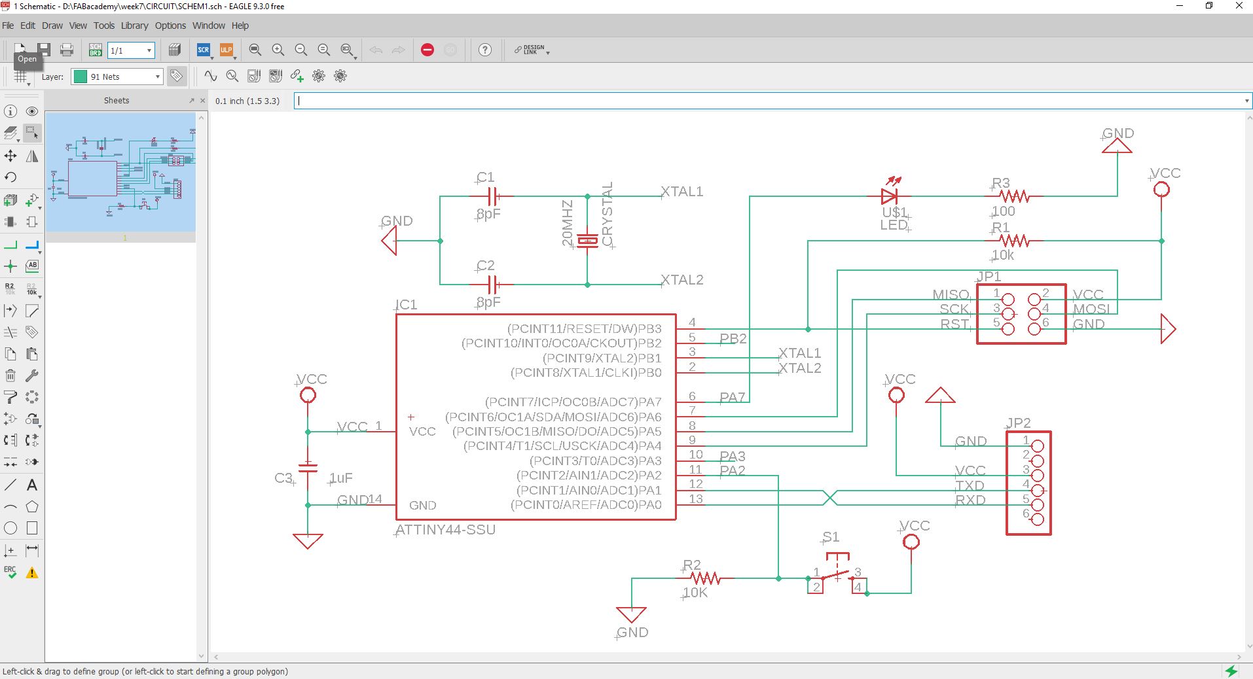
Task: Select the Text (A) tool
Action: click(31, 485)
